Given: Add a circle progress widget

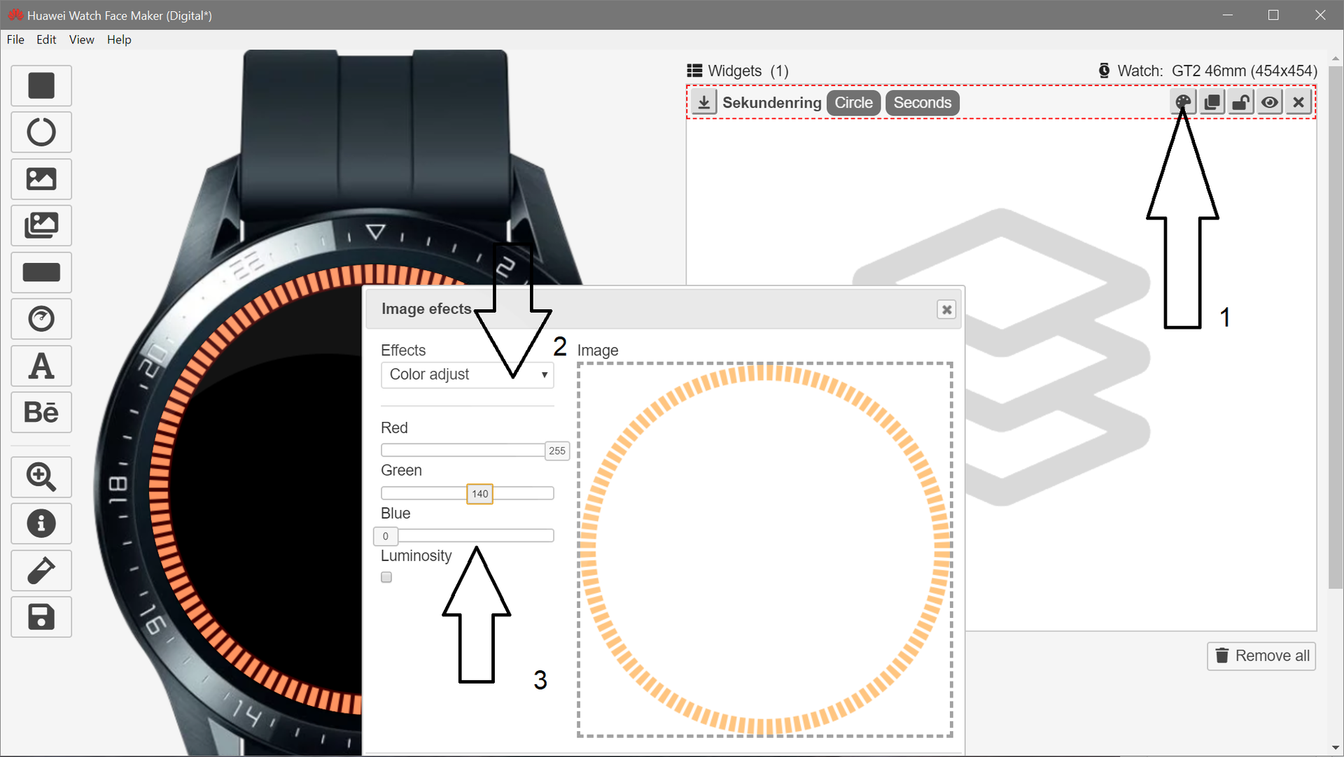Looking at the screenshot, I should 41,132.
